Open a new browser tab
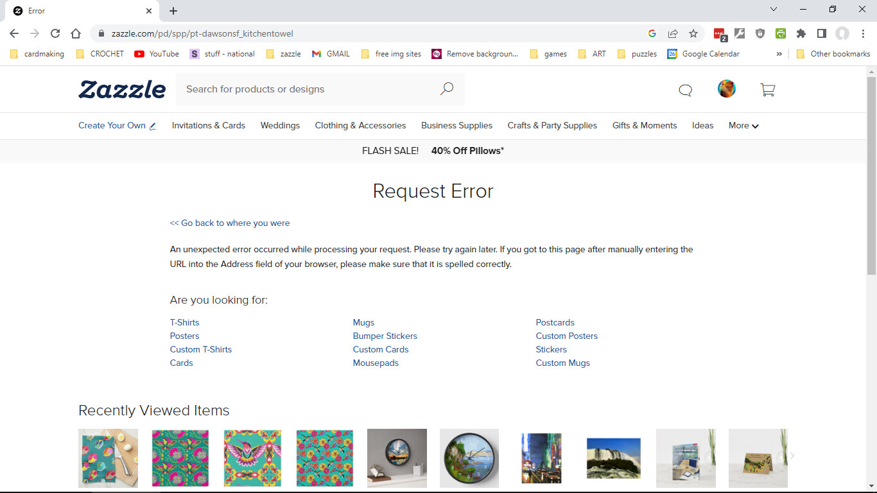Screen dimensions: 877x493 pyautogui.click(x=173, y=11)
